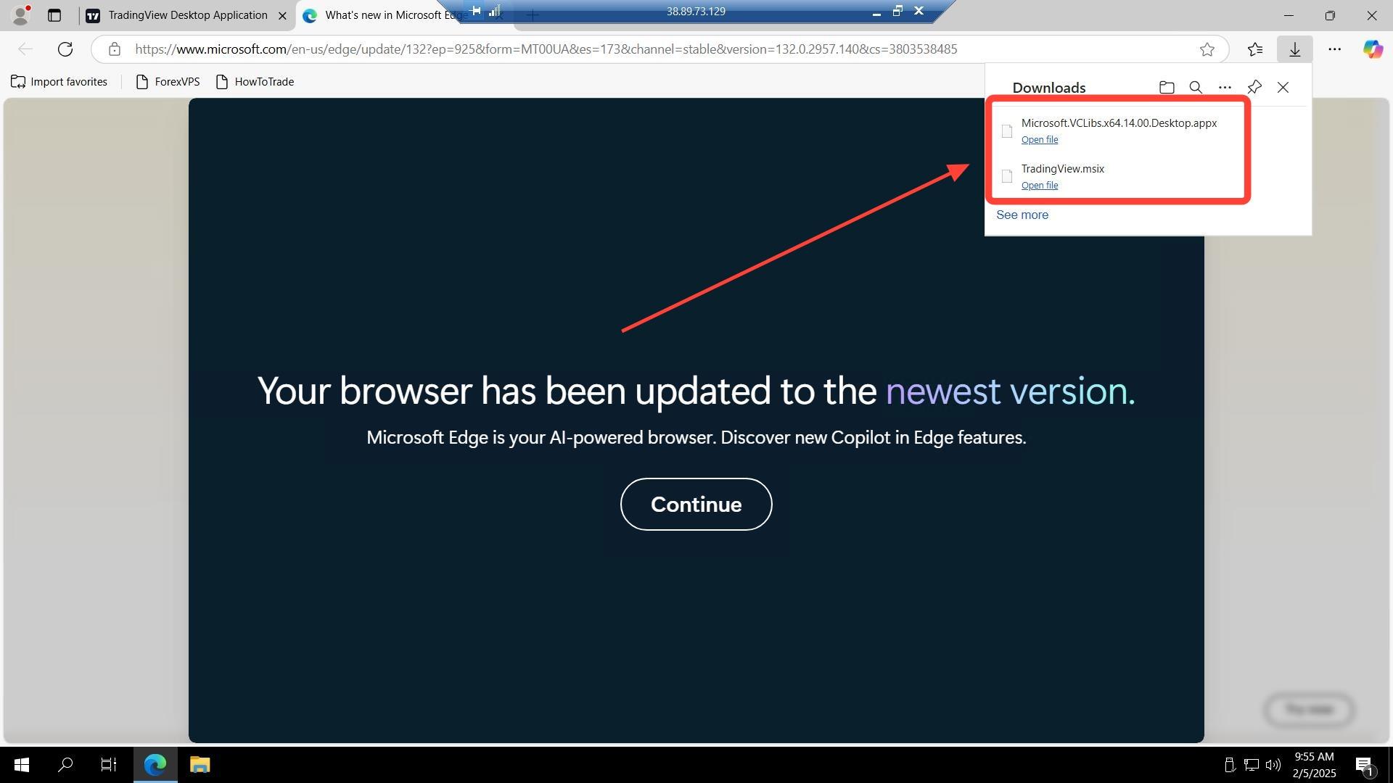
Task: Click See more in Downloads
Action: [x=1022, y=215]
